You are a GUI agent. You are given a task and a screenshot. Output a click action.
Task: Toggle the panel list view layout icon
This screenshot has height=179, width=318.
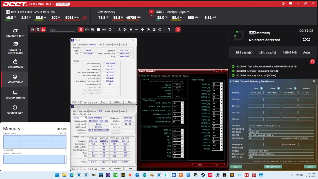click(x=32, y=30)
